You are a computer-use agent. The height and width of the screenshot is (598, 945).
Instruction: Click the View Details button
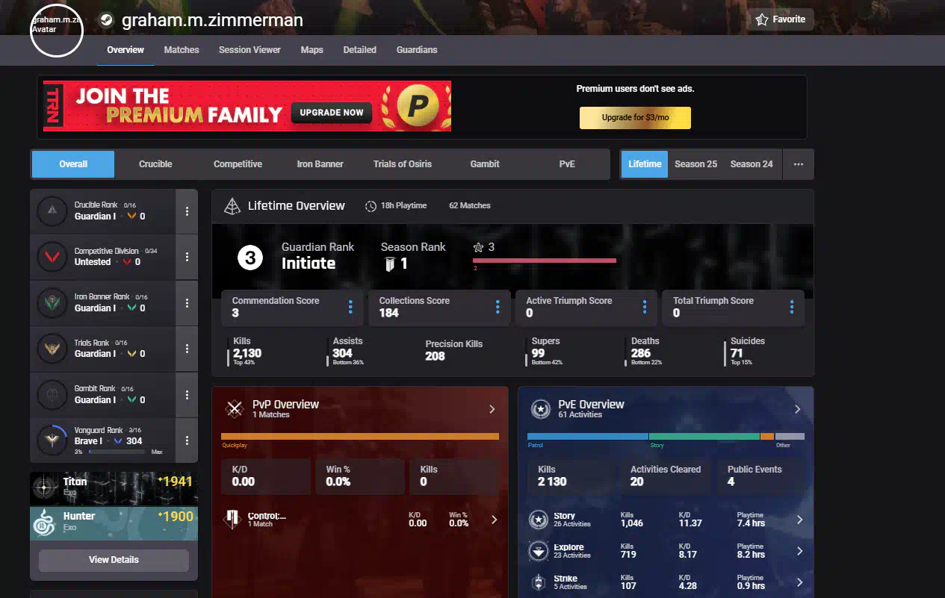[114, 560]
